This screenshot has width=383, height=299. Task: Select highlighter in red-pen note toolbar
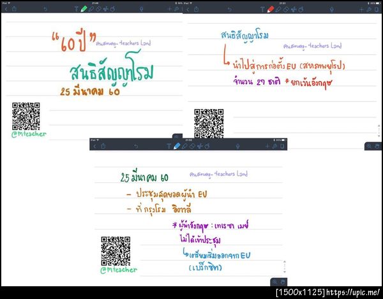click(x=278, y=10)
